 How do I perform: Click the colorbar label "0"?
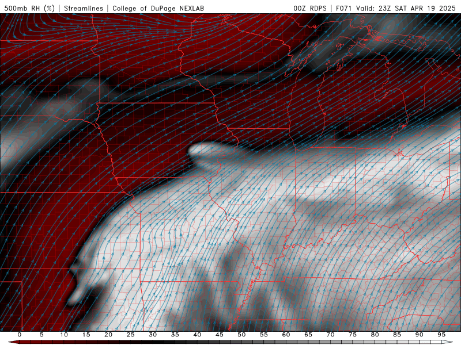20,335
